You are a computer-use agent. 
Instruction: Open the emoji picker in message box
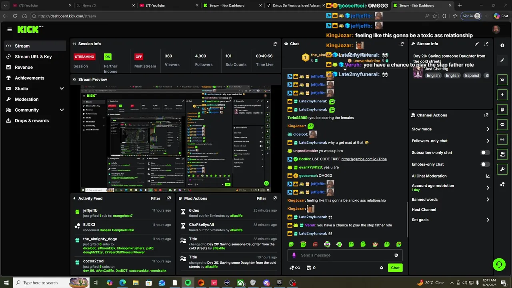pos(396,255)
